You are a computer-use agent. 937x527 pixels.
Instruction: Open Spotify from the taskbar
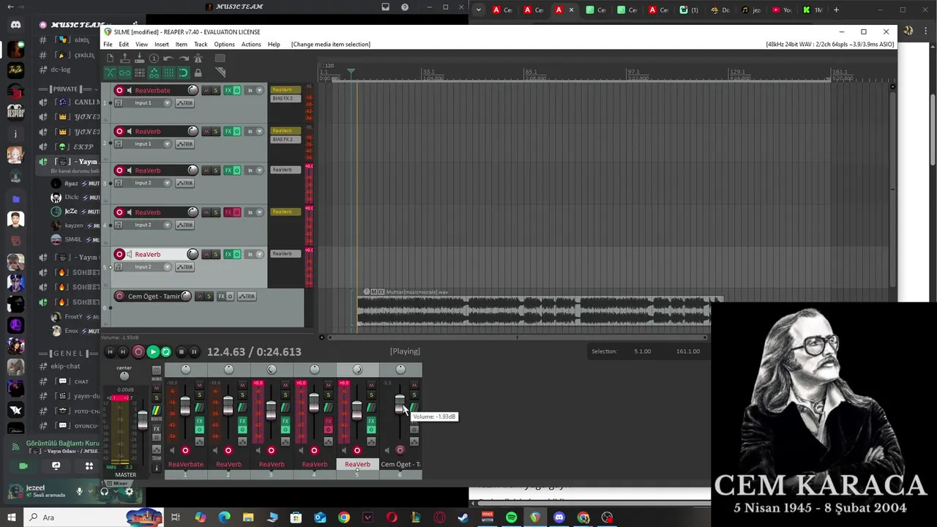pos(511,517)
